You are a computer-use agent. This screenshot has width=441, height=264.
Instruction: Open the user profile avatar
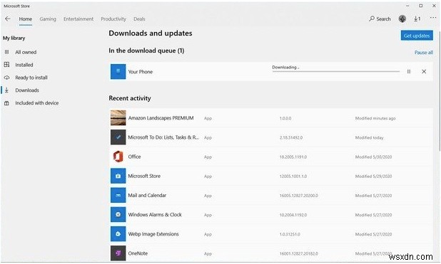pos(402,19)
